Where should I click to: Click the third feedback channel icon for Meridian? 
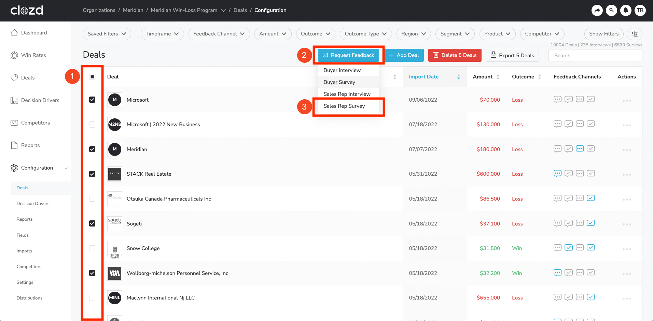[x=580, y=149]
